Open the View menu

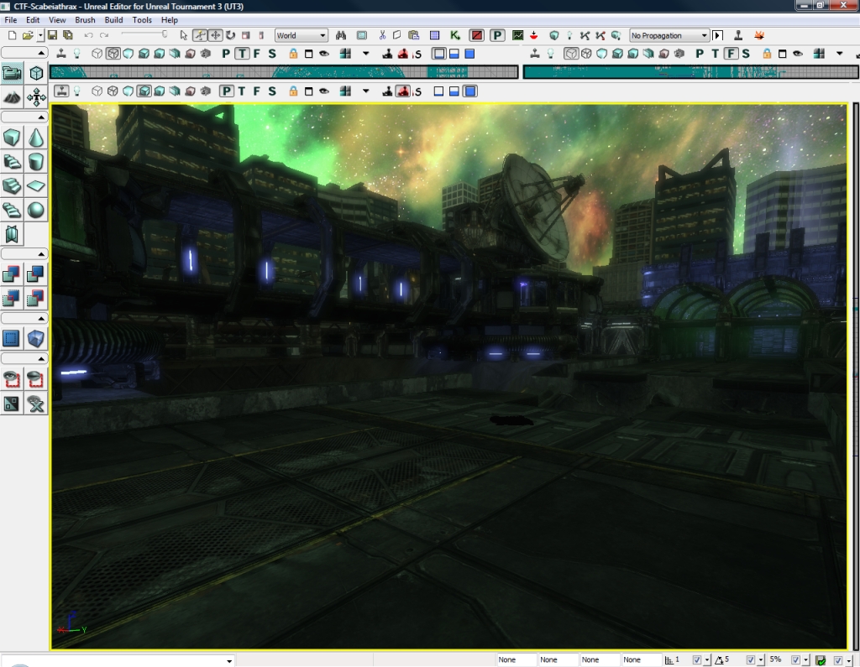[57, 20]
